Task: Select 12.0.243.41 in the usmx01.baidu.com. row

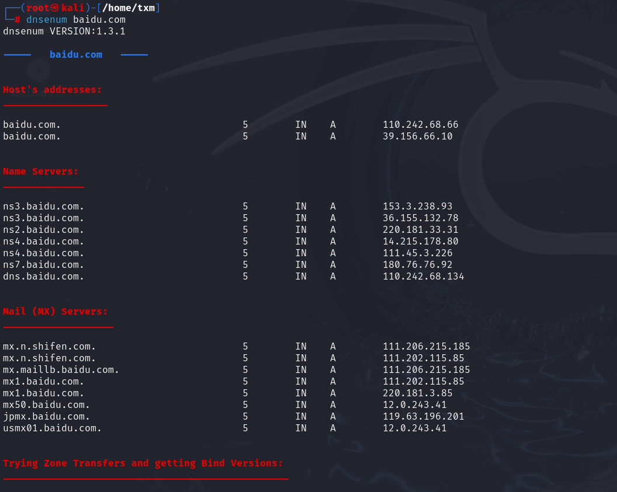Action: [415, 428]
